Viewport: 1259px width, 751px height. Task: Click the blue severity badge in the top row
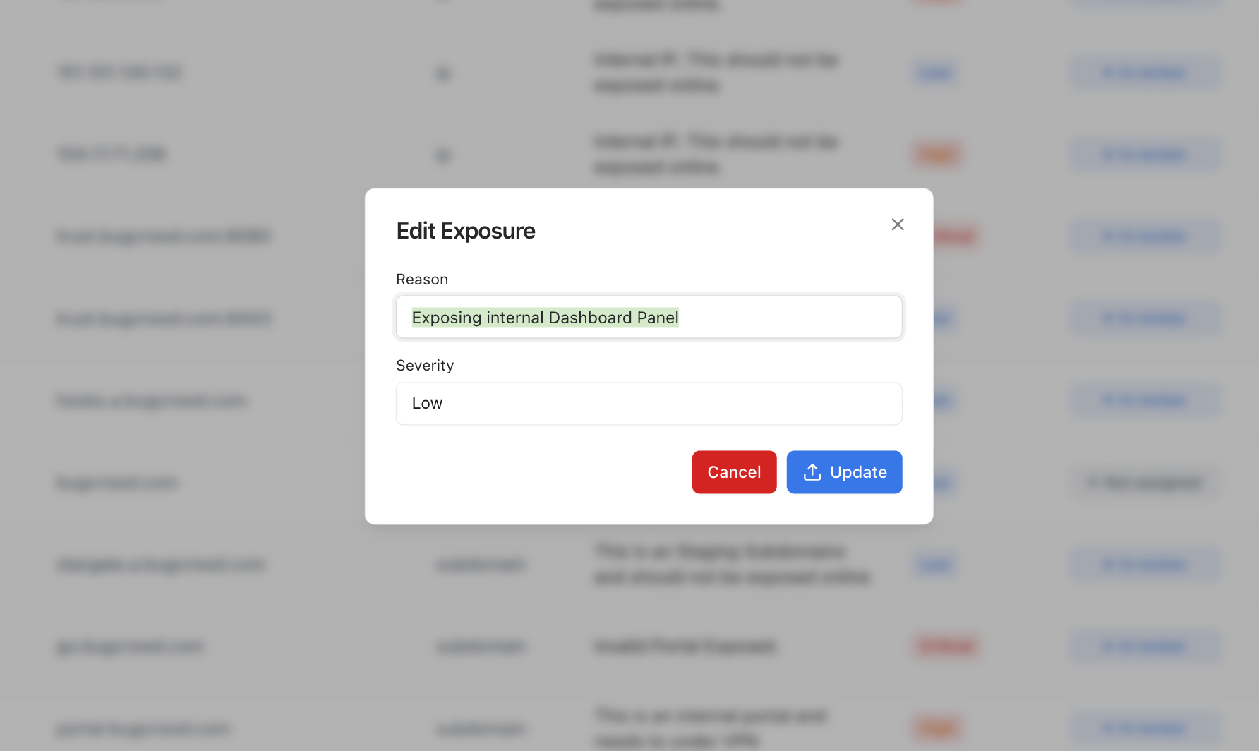tap(936, 73)
